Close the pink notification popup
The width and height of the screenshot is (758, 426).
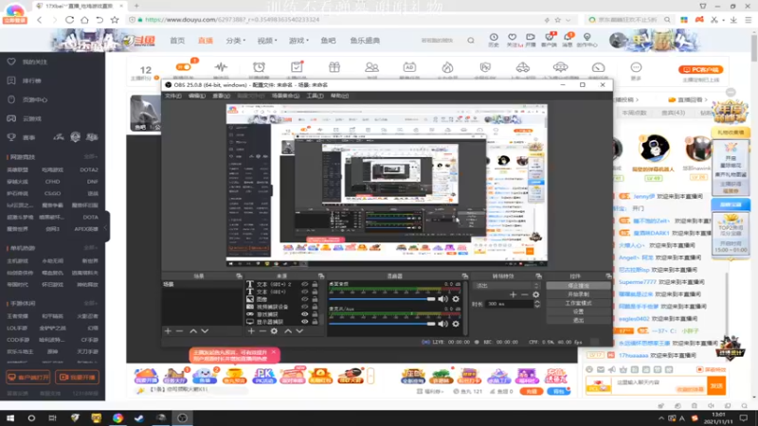(274, 352)
